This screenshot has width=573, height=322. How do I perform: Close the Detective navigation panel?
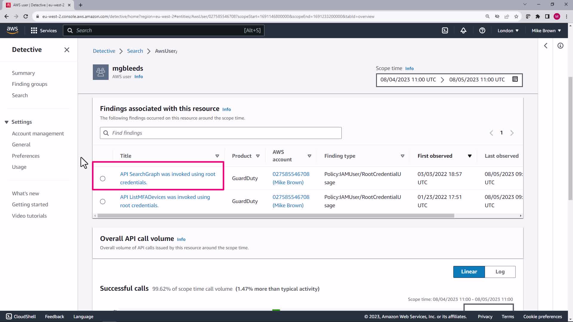tap(67, 50)
